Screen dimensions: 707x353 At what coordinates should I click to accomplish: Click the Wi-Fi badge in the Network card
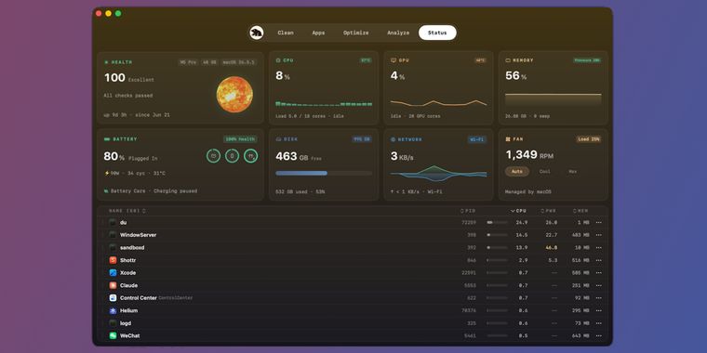click(x=477, y=139)
